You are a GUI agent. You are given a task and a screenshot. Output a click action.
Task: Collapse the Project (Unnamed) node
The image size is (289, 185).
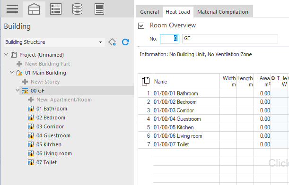click(x=6, y=54)
